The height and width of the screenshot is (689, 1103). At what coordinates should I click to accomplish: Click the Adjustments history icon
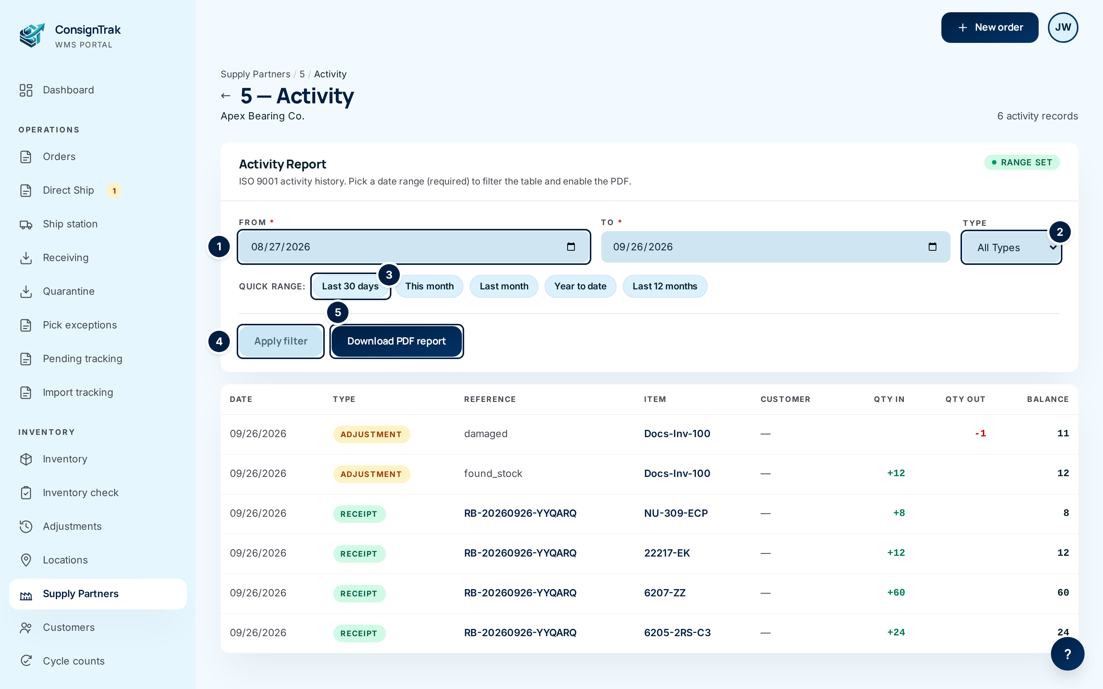click(x=26, y=527)
